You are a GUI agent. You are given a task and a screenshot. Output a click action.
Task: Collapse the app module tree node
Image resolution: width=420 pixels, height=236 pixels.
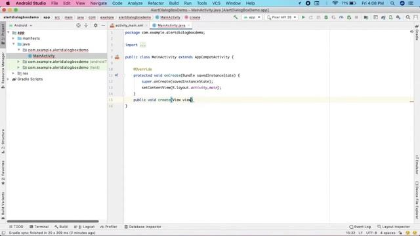9,32
